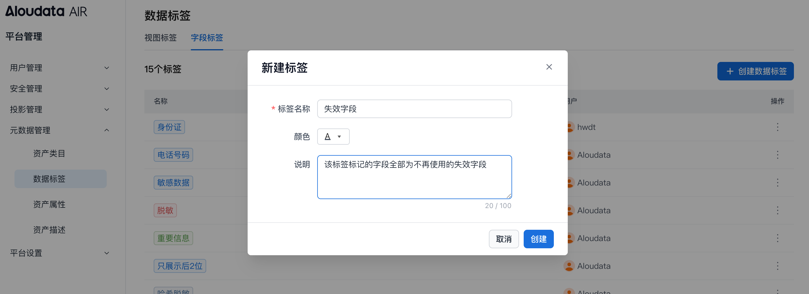Open 资产描述 in sidebar

click(x=49, y=230)
